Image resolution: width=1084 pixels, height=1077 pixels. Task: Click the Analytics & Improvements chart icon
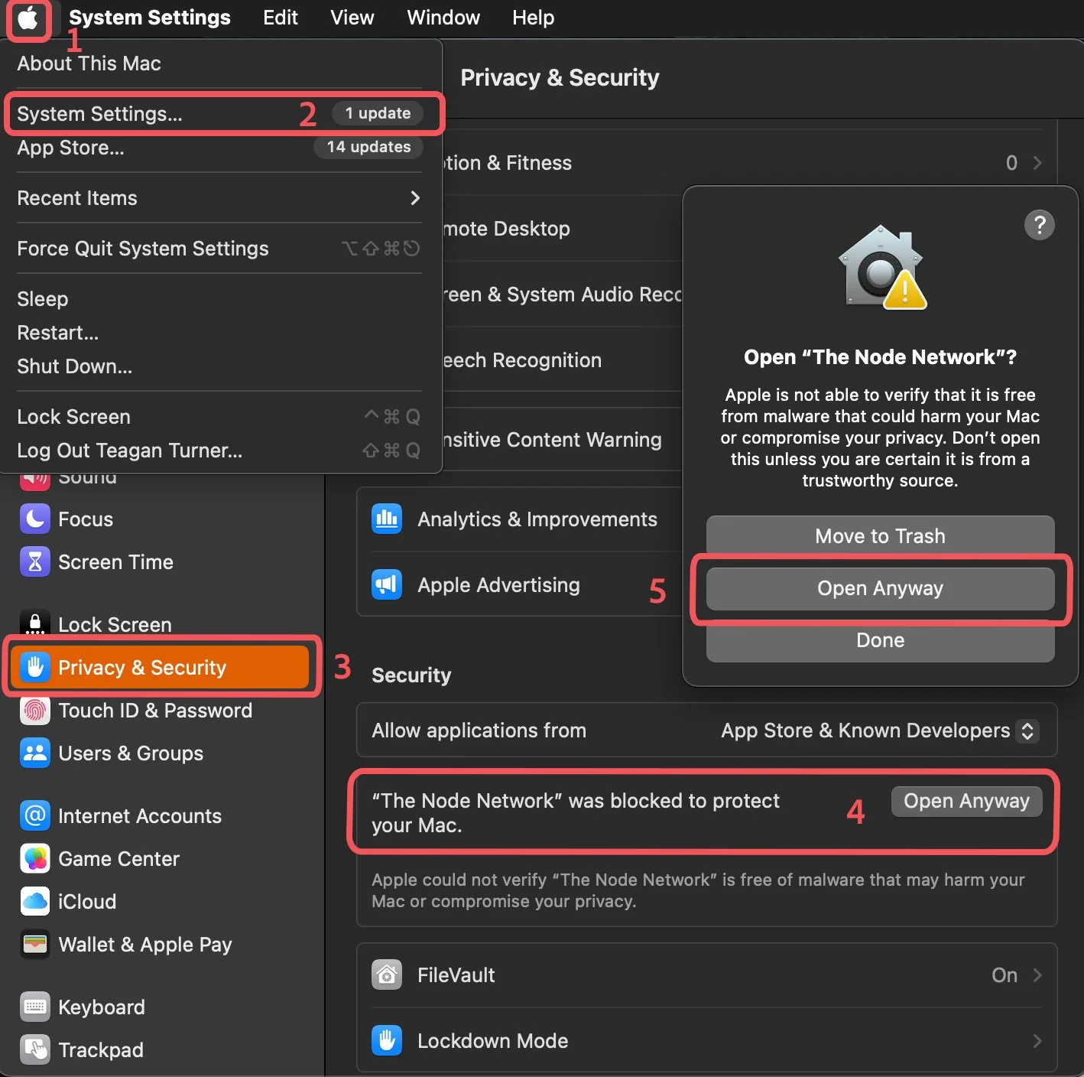tap(387, 519)
